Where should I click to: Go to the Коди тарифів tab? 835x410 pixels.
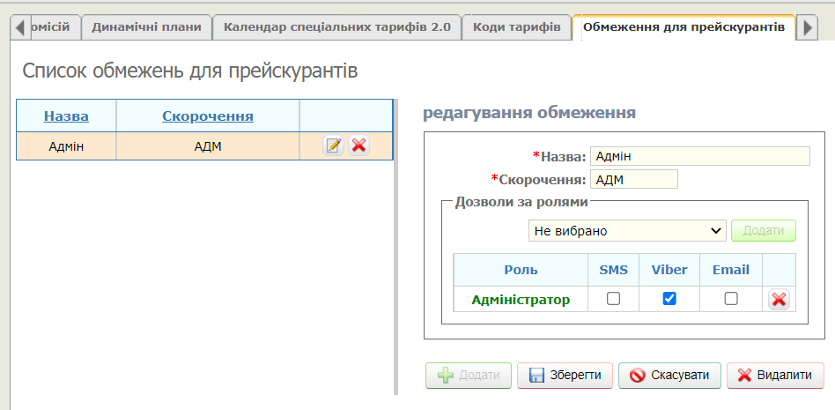(516, 27)
